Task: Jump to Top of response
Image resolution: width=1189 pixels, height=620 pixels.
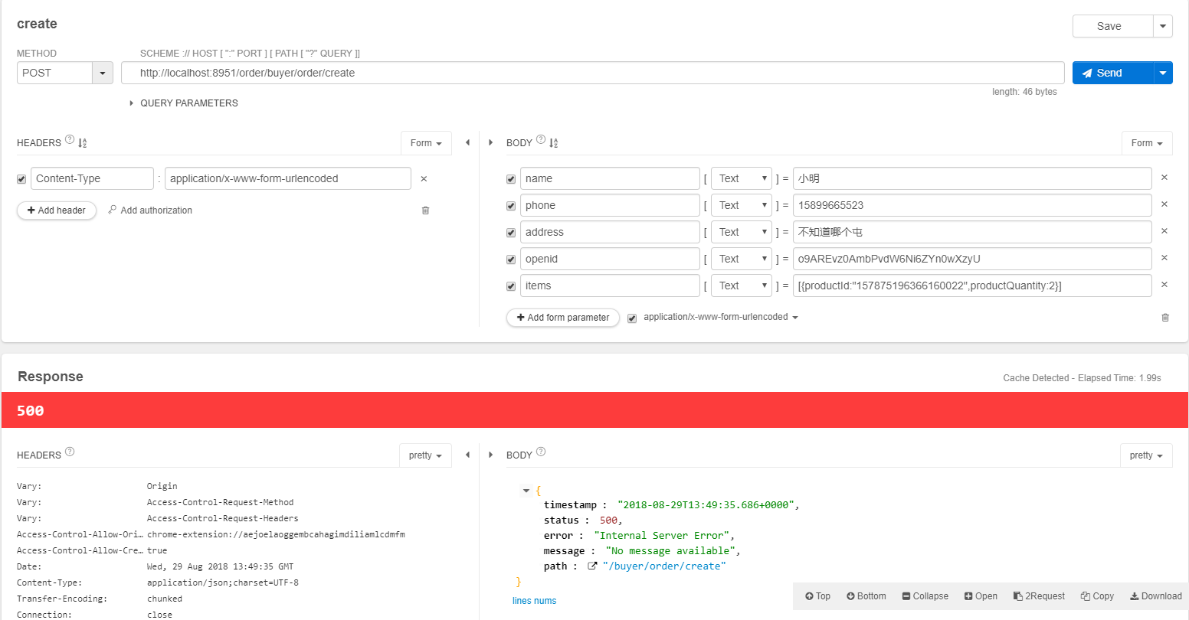Action: (x=817, y=596)
